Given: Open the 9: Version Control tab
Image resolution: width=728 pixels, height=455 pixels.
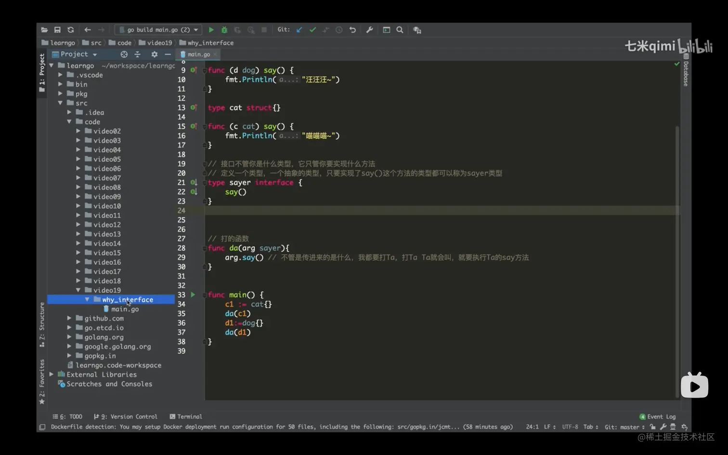Looking at the screenshot, I should pyautogui.click(x=125, y=416).
